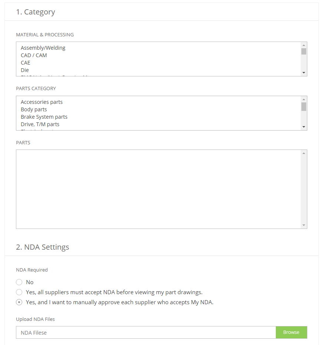This screenshot has height=345, width=324.
Task: Pick Drive, T/M parts category
Action: click(40, 124)
